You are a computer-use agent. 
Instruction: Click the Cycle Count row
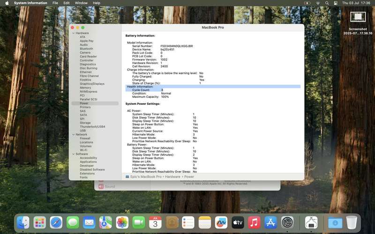213,90
